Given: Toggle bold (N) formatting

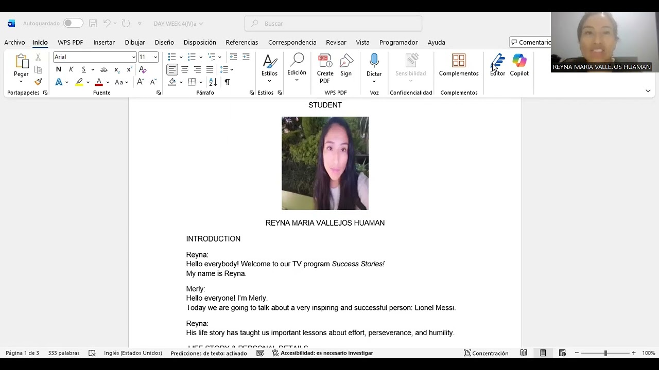Looking at the screenshot, I should (59, 69).
